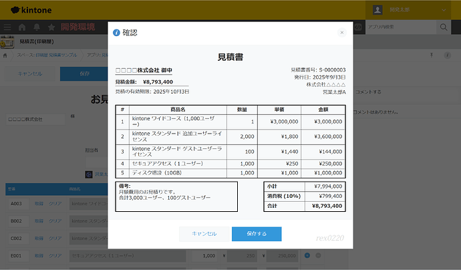
Task: Click the background キャンセル button
Action: pyautogui.click(x=30, y=74)
